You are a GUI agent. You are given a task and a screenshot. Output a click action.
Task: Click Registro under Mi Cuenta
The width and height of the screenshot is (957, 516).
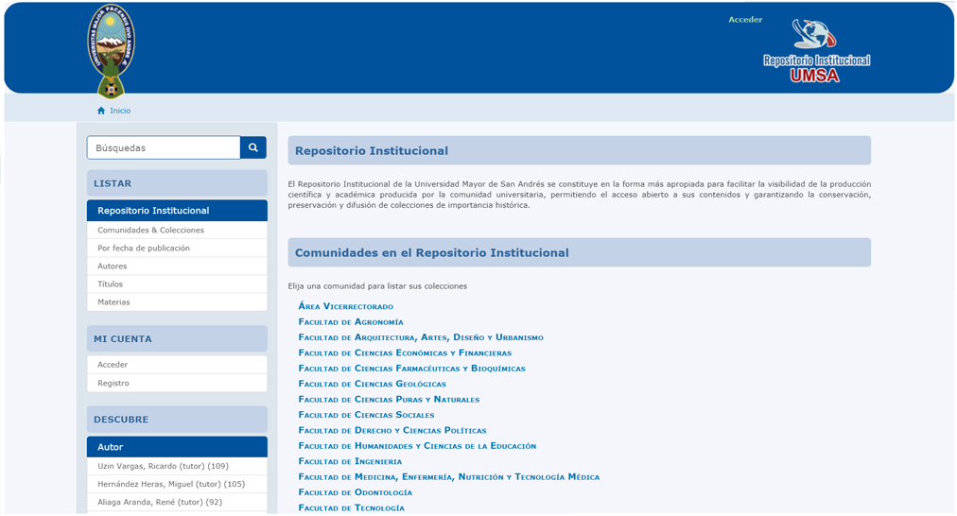point(113,383)
